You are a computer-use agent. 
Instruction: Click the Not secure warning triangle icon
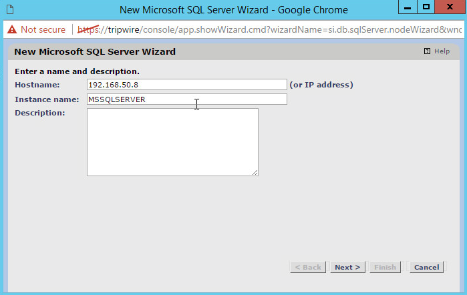[11, 30]
